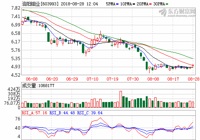This screenshot has height=140, width=200.
Task: Click the 6.99 price axis label
Action: click(x=16, y=25)
